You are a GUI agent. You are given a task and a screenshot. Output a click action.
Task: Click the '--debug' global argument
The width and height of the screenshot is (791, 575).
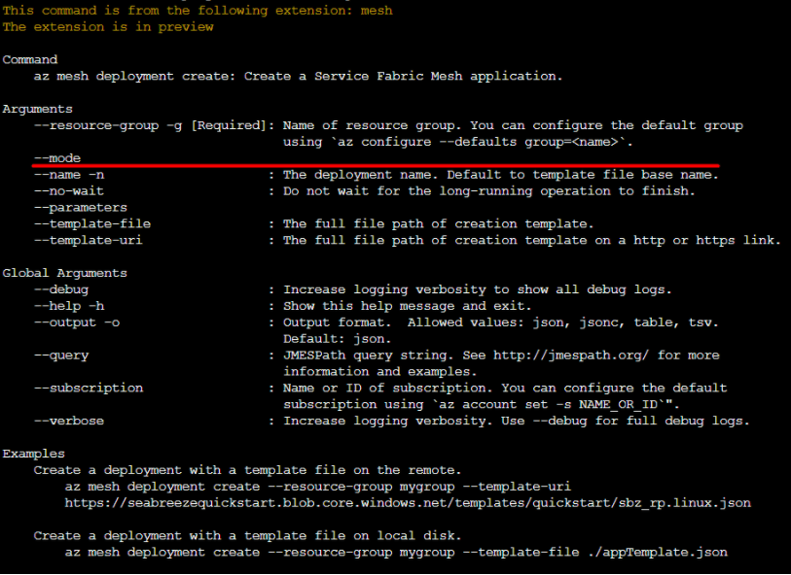coord(61,290)
